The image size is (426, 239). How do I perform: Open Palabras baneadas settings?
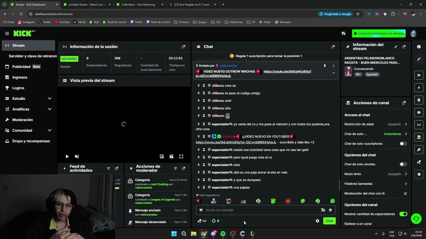click(376, 184)
